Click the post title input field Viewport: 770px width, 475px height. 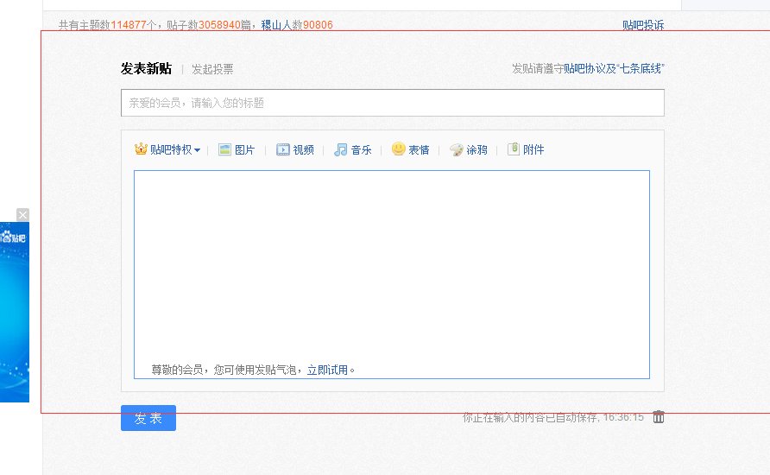(x=393, y=103)
